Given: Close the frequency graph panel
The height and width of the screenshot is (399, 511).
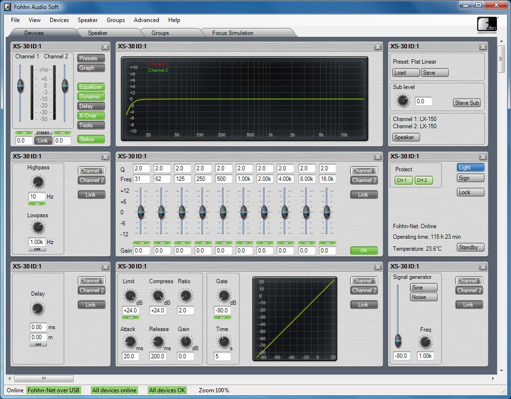Looking at the screenshot, I should (378, 47).
